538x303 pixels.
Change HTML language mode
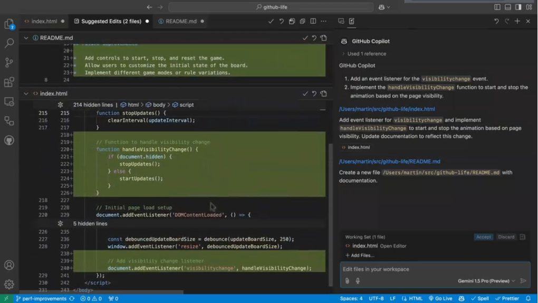click(x=412, y=299)
